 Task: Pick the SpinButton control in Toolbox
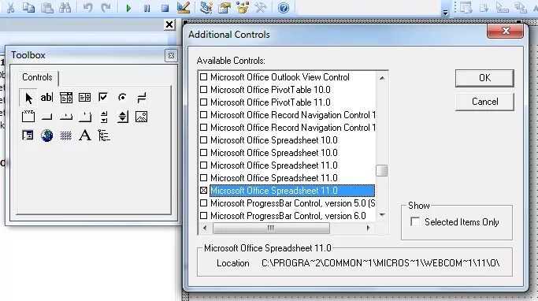[x=123, y=117]
